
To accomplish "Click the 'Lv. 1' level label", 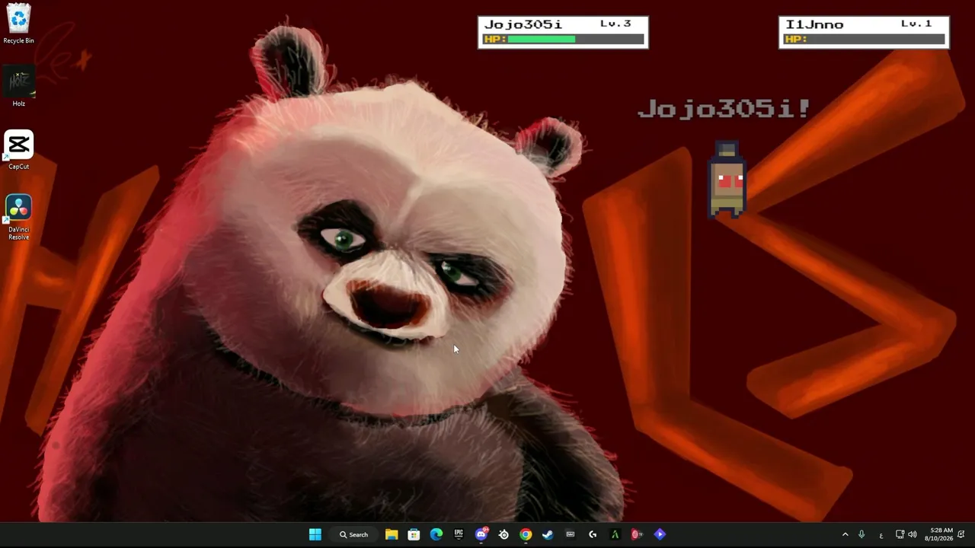I will tap(916, 24).
